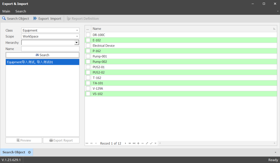This screenshot has width=280, height=163.
Task: Go to first record in navigator
Action: coord(87,143)
